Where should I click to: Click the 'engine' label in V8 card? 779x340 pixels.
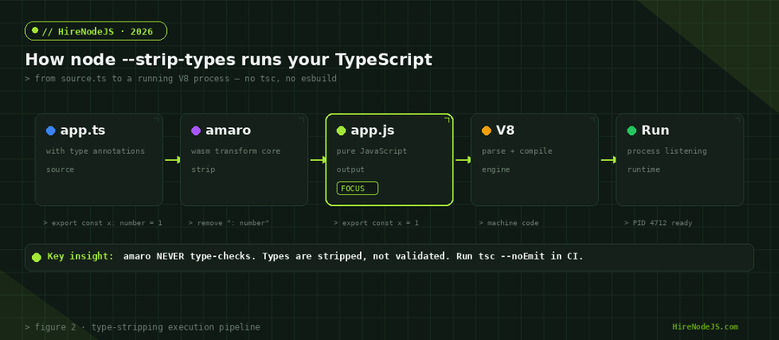[496, 170]
